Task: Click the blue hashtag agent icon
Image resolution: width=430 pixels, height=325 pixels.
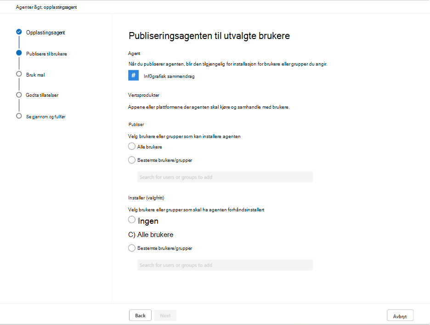Action: pos(133,75)
